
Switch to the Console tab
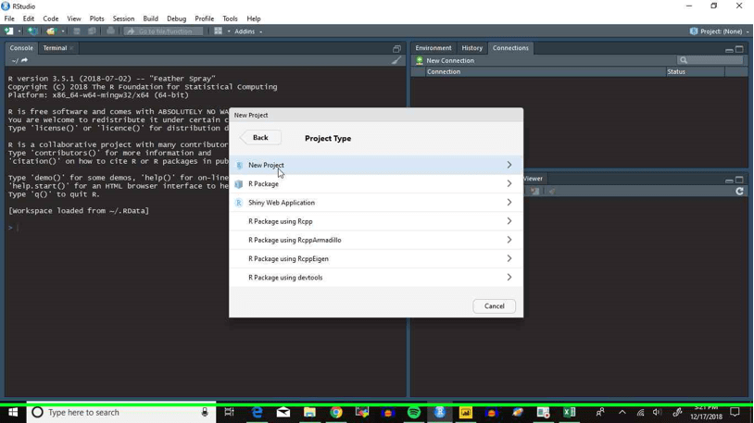pyautogui.click(x=21, y=48)
